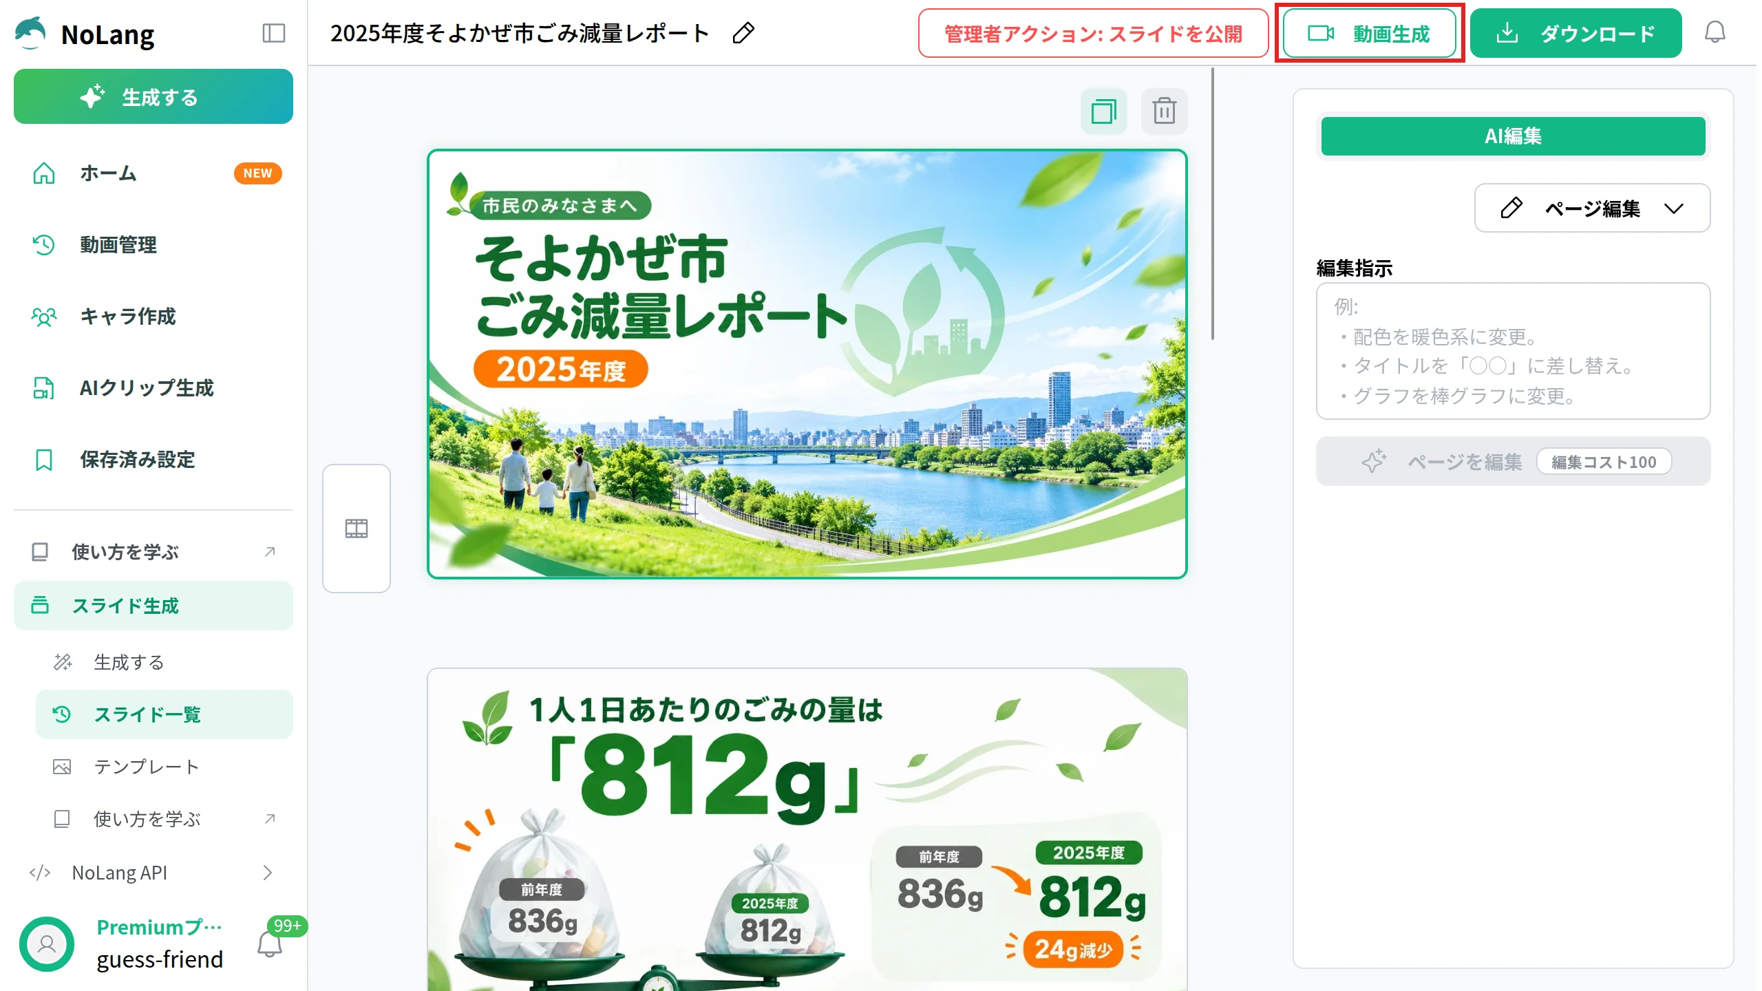This screenshot has width=1762, height=991.
Task: Click the slide list vertical scrollbar
Action: point(1213,204)
